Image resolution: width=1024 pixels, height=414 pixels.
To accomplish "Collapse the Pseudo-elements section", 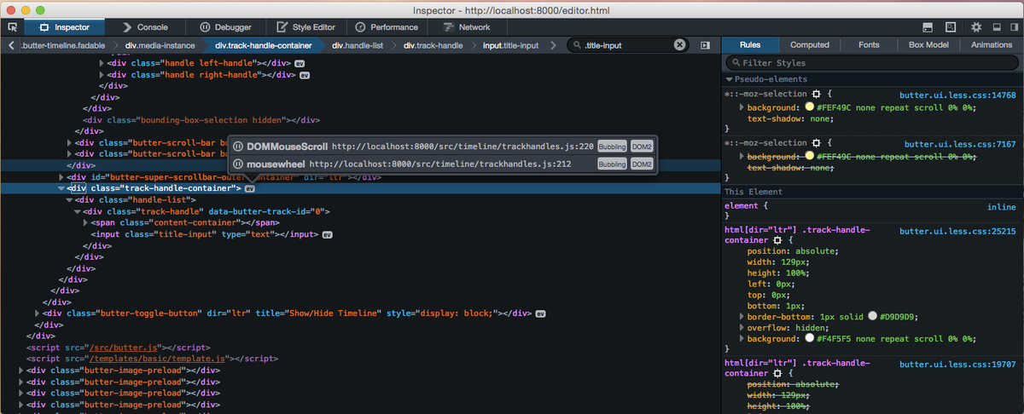I will point(729,79).
